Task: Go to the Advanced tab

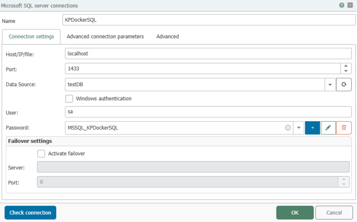Action: pos(167,37)
